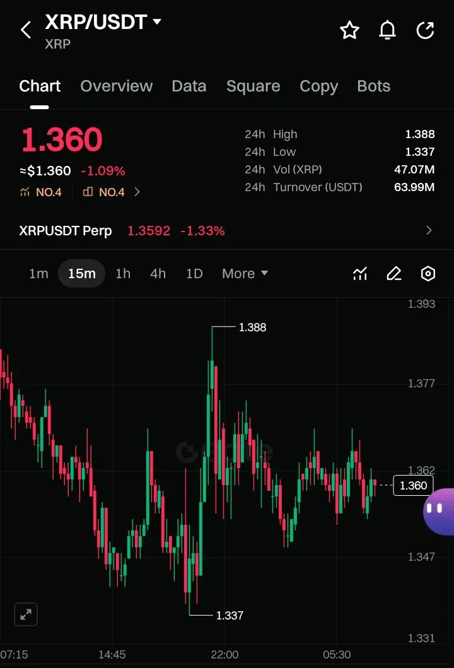This screenshot has height=668, width=454.
Task: Open the Data tab
Action: tap(189, 86)
